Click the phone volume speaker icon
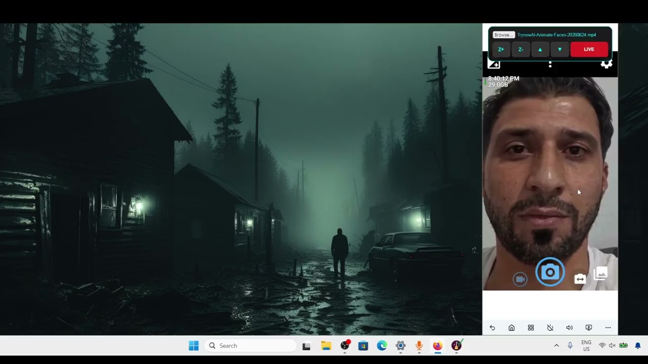The image size is (648, 364). (569, 328)
